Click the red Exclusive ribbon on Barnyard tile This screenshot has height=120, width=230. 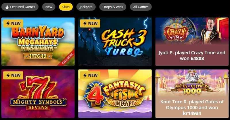[x=67, y=59]
